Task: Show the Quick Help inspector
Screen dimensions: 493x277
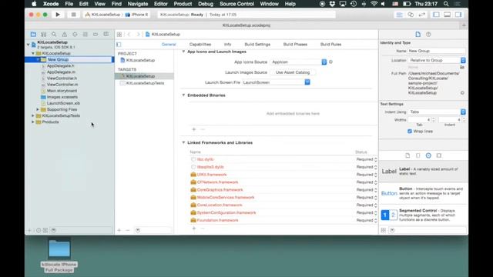Action: tap(428, 34)
